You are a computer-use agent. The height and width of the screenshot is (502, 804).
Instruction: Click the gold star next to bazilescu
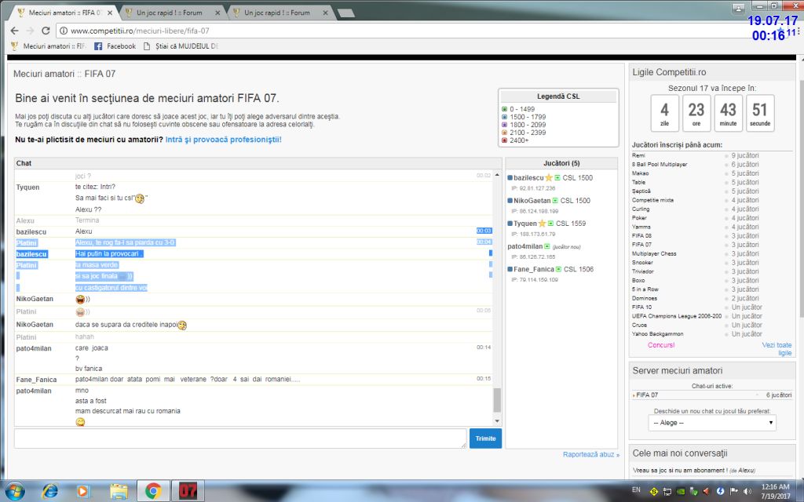point(550,178)
